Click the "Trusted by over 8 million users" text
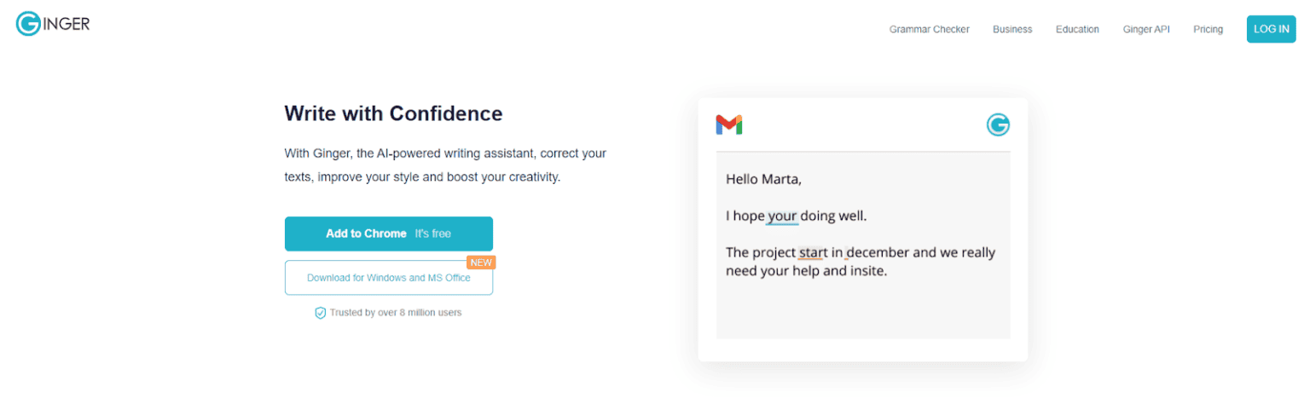This screenshot has height=404, width=1310. pyautogui.click(x=396, y=313)
